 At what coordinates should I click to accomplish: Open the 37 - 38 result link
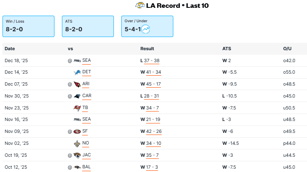pyautogui.click(x=151, y=60)
